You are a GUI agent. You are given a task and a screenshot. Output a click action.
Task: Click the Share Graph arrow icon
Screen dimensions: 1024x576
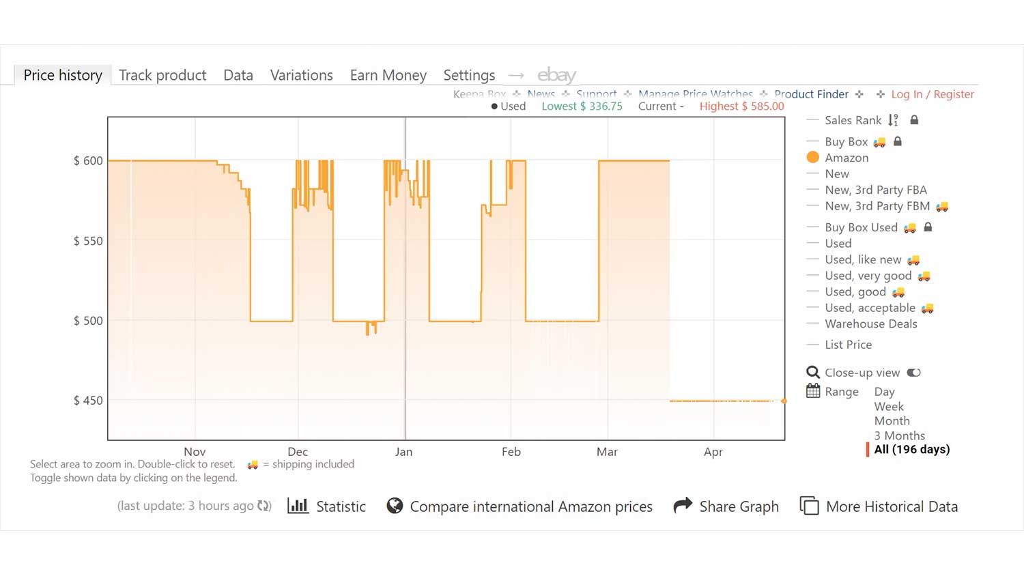pyautogui.click(x=683, y=506)
